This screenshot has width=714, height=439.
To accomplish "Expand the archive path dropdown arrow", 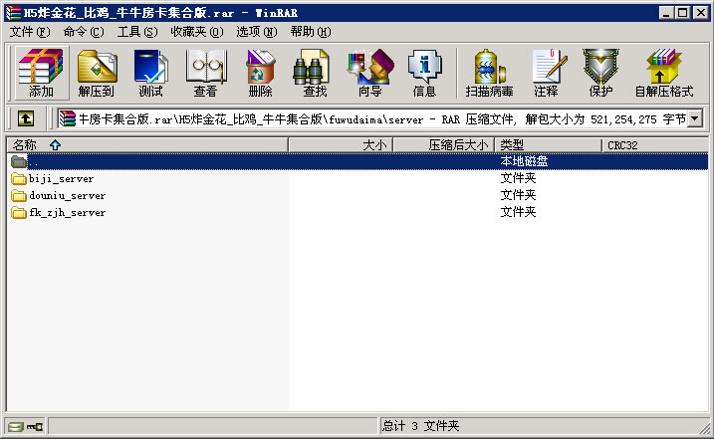I will (694, 118).
